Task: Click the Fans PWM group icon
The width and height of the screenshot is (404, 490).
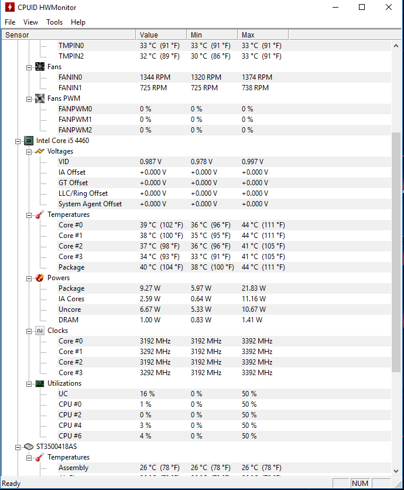Action: click(x=40, y=98)
